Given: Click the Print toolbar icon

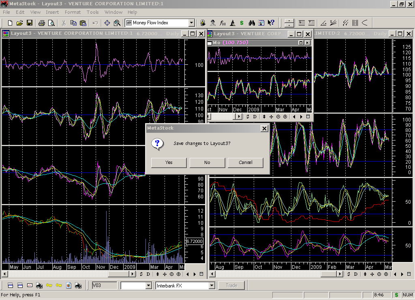Looking at the screenshot, I should coord(42,23).
